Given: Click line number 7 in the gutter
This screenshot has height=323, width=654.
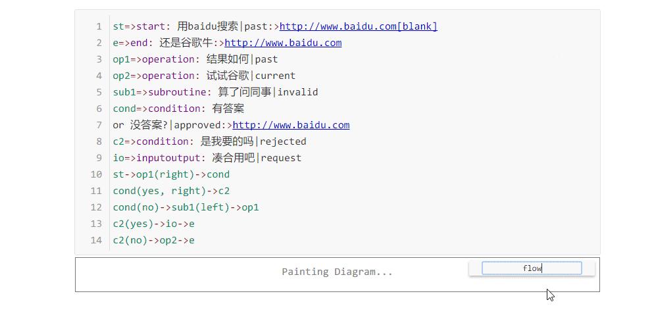Looking at the screenshot, I should point(99,125).
